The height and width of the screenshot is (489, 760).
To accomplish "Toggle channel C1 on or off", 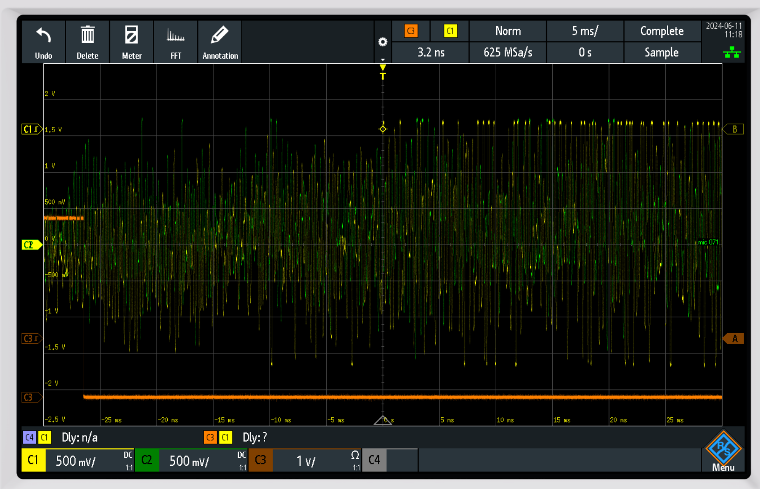I will (33, 460).
